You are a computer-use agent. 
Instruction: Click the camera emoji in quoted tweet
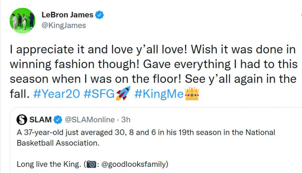pyautogui.click(x=91, y=165)
